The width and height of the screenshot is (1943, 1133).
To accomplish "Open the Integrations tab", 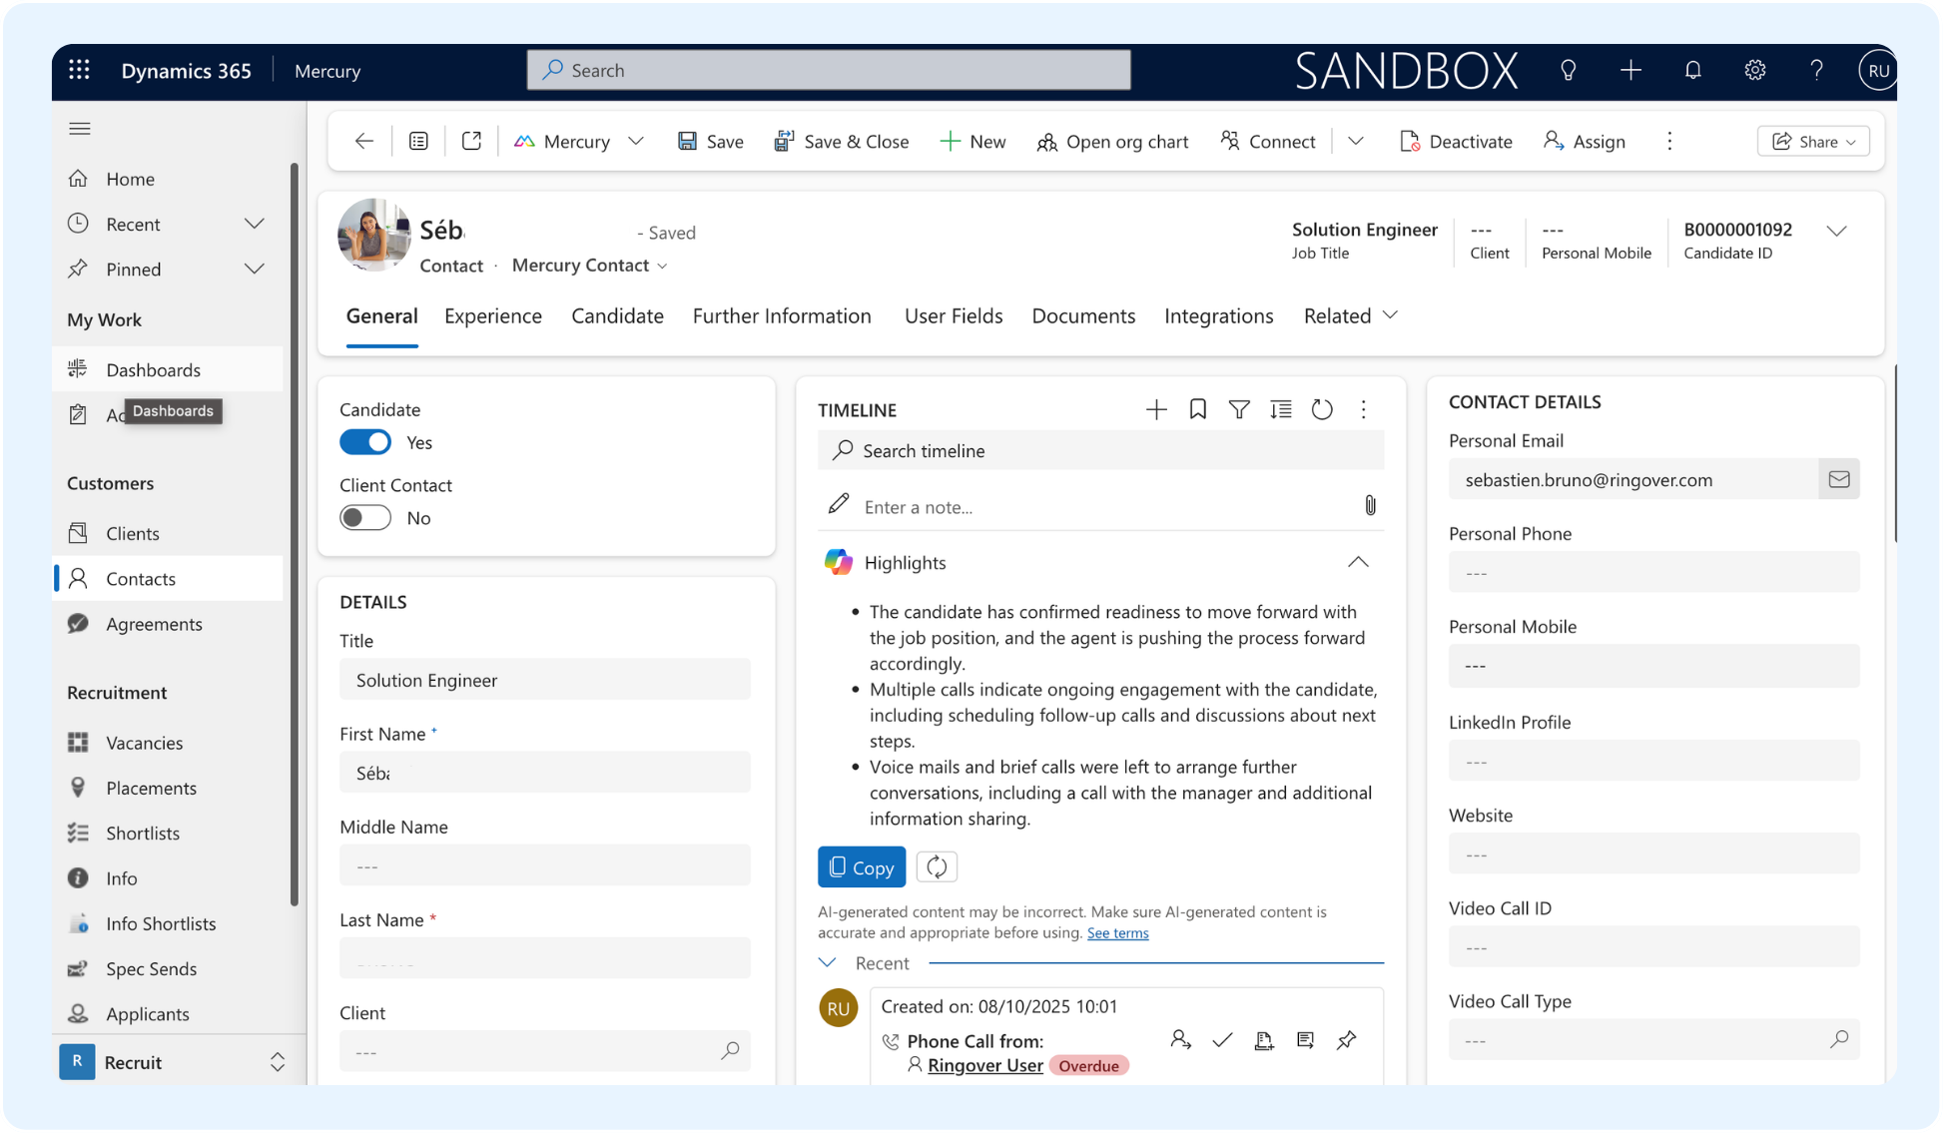I will (1218, 316).
